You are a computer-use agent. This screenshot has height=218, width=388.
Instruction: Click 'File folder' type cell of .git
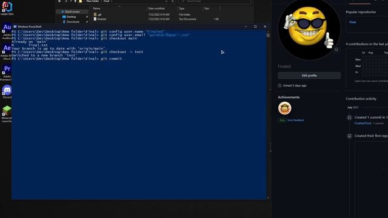[184, 15]
